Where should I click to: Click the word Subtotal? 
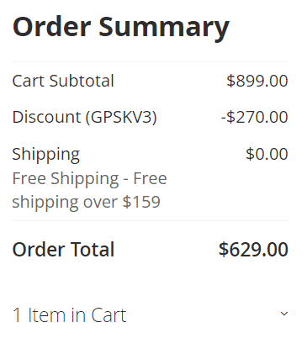click(x=82, y=81)
